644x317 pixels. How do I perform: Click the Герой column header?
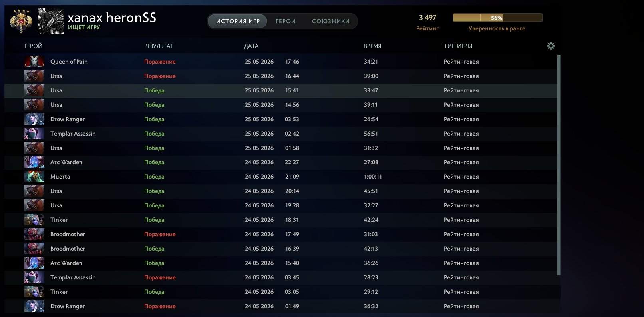(x=33, y=46)
